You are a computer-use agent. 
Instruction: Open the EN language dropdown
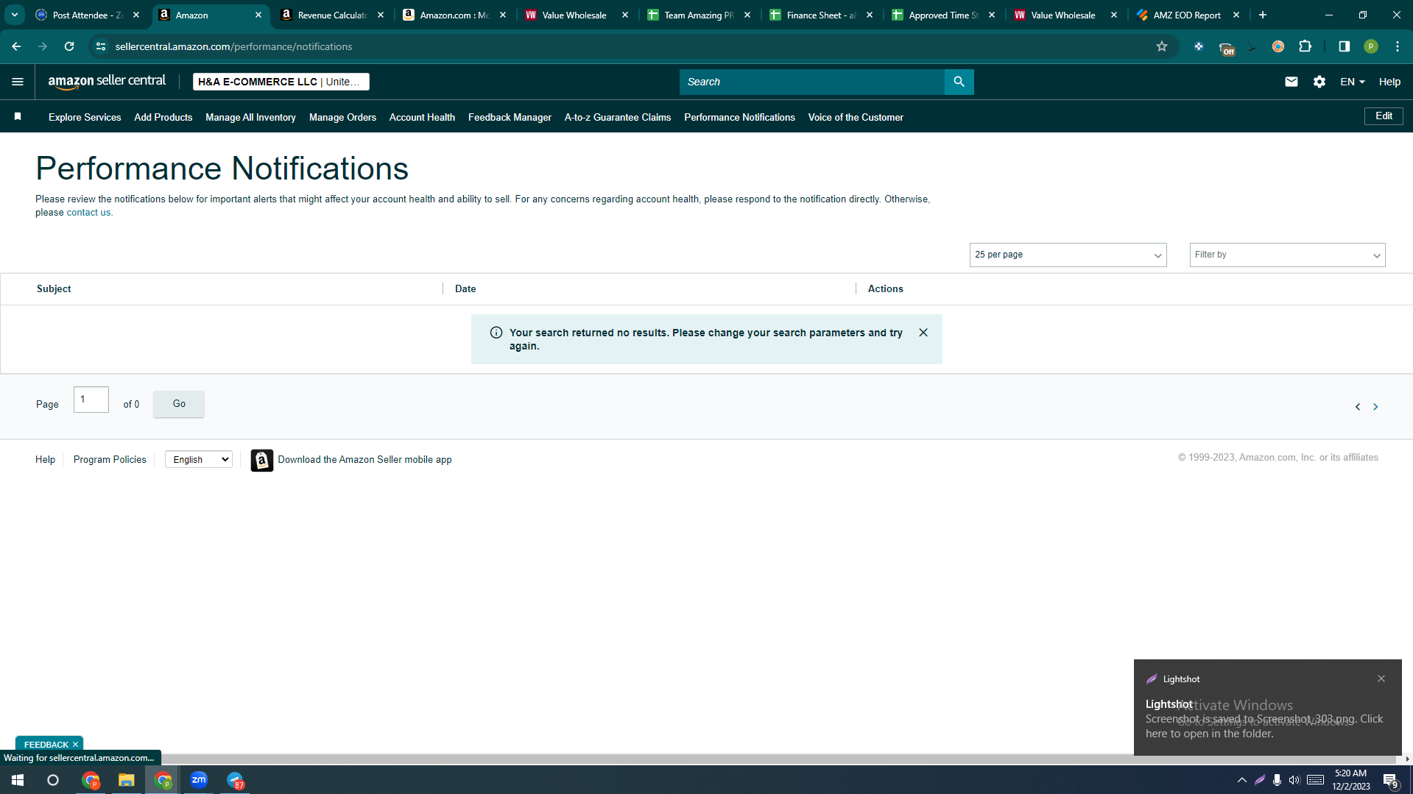[1352, 82]
